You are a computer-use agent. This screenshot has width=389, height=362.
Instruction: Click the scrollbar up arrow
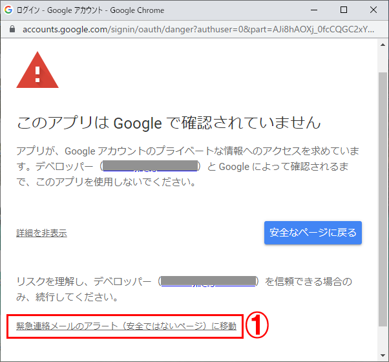pyautogui.click(x=383, y=45)
